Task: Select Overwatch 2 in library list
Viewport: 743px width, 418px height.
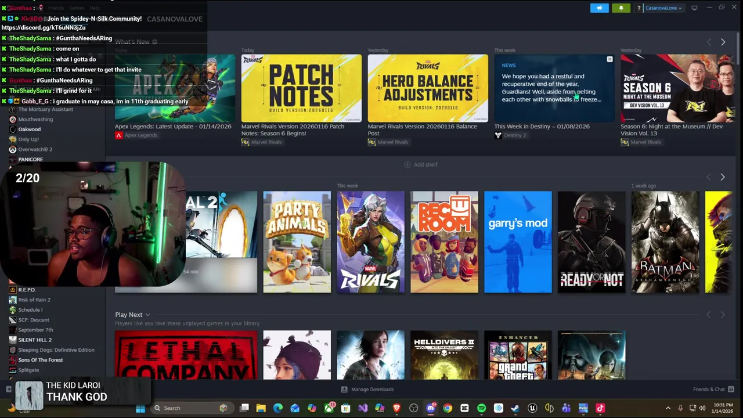Action: click(x=35, y=149)
